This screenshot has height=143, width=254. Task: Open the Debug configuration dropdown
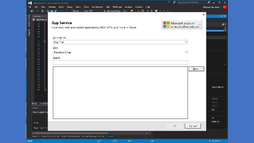pos(77,11)
